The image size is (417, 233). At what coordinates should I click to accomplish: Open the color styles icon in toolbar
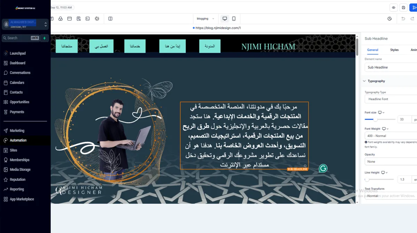click(60, 18)
